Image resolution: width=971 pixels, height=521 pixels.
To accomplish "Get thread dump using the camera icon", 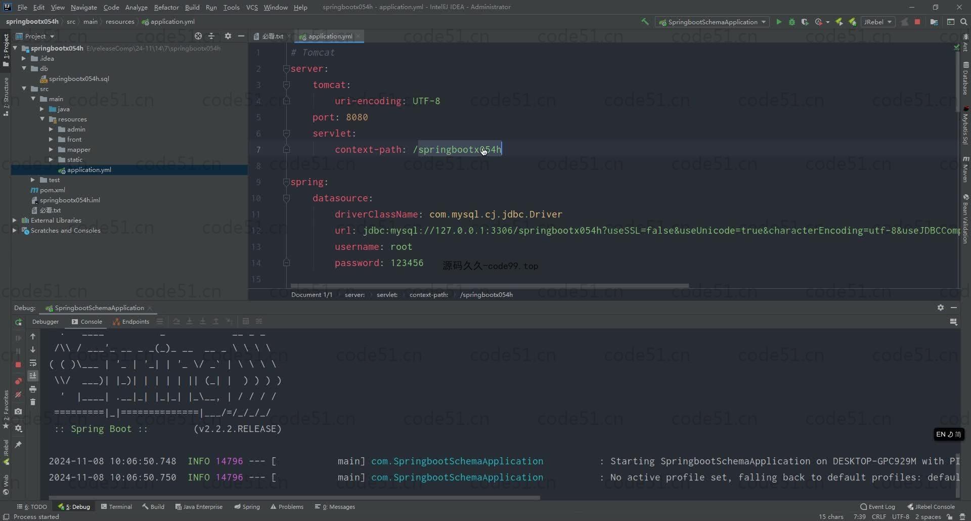I will (x=18, y=411).
